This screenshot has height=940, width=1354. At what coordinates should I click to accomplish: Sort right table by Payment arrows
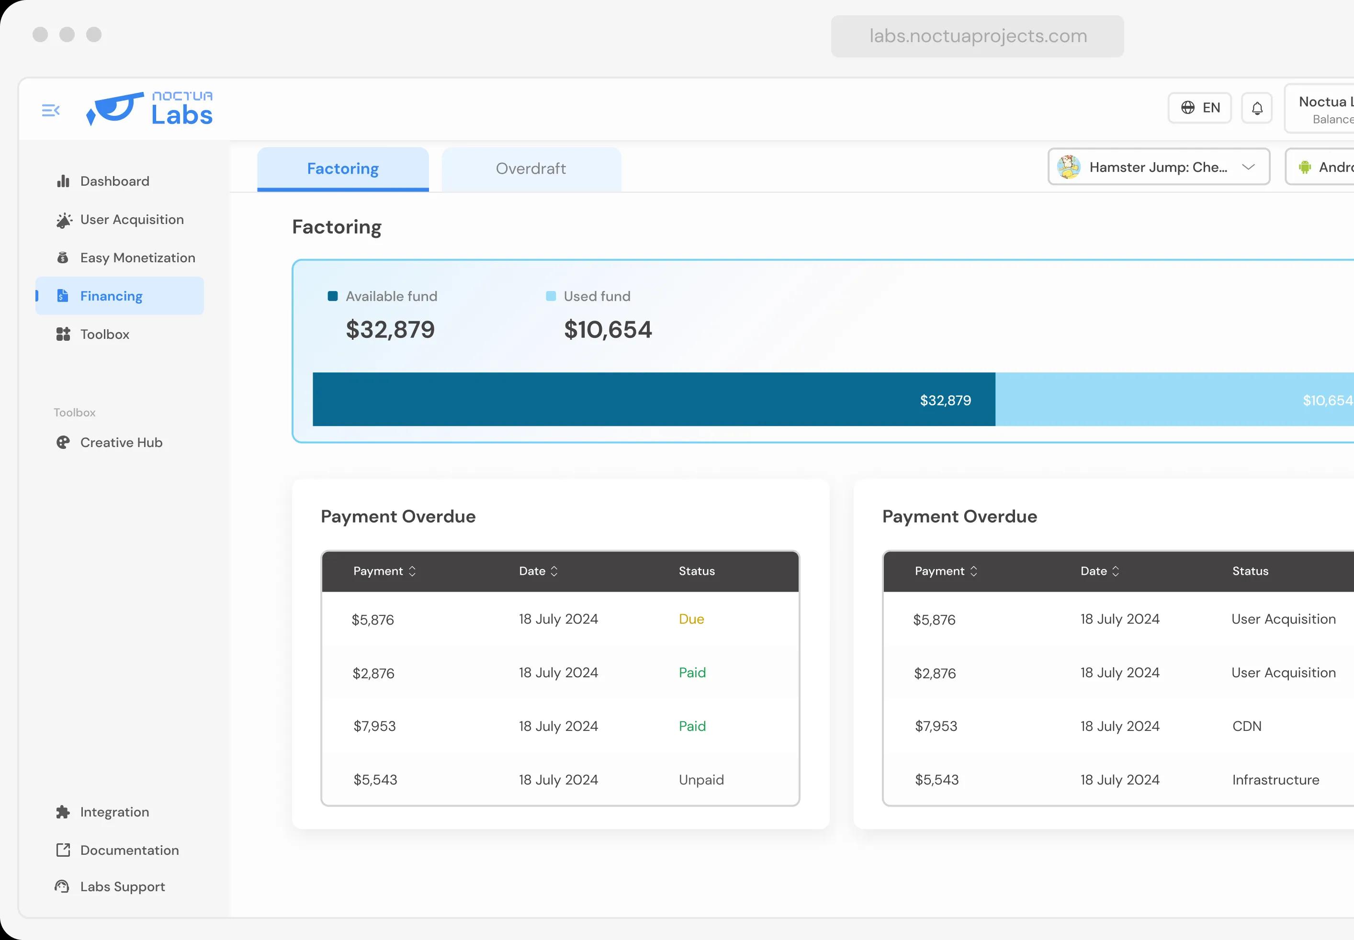[x=973, y=571]
